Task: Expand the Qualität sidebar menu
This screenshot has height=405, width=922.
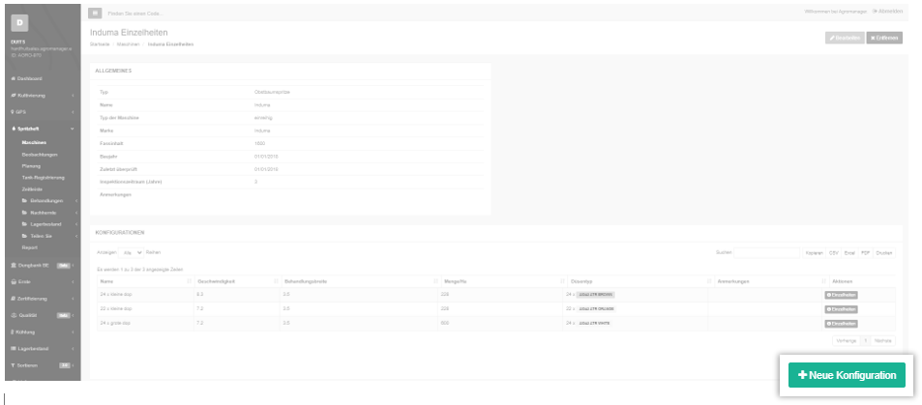Action: tap(43, 315)
